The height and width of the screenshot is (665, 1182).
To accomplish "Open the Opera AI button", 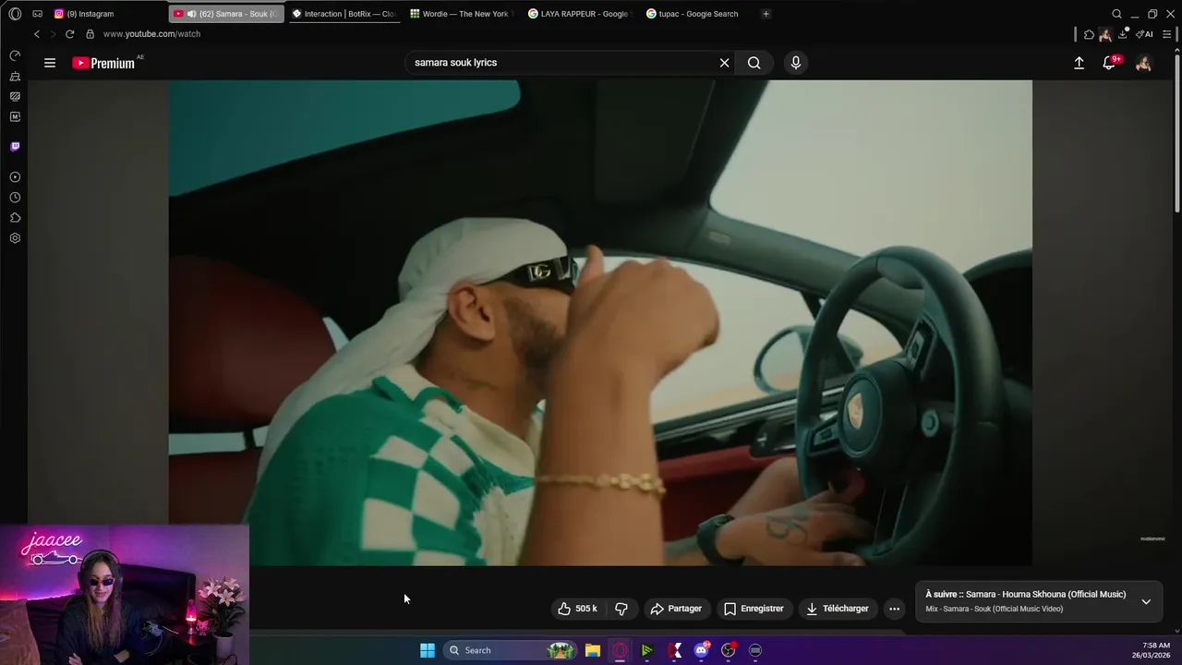I will point(1145,34).
